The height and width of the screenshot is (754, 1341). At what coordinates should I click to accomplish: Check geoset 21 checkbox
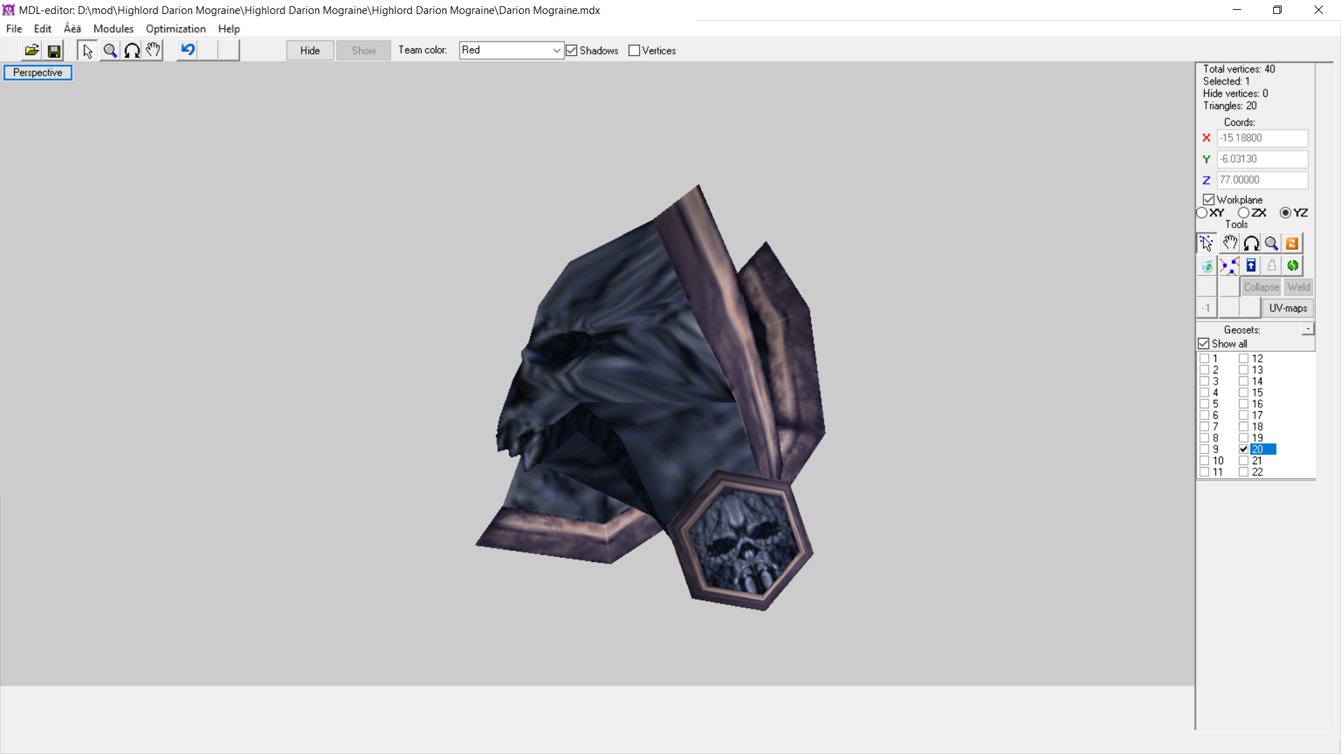[x=1243, y=460]
